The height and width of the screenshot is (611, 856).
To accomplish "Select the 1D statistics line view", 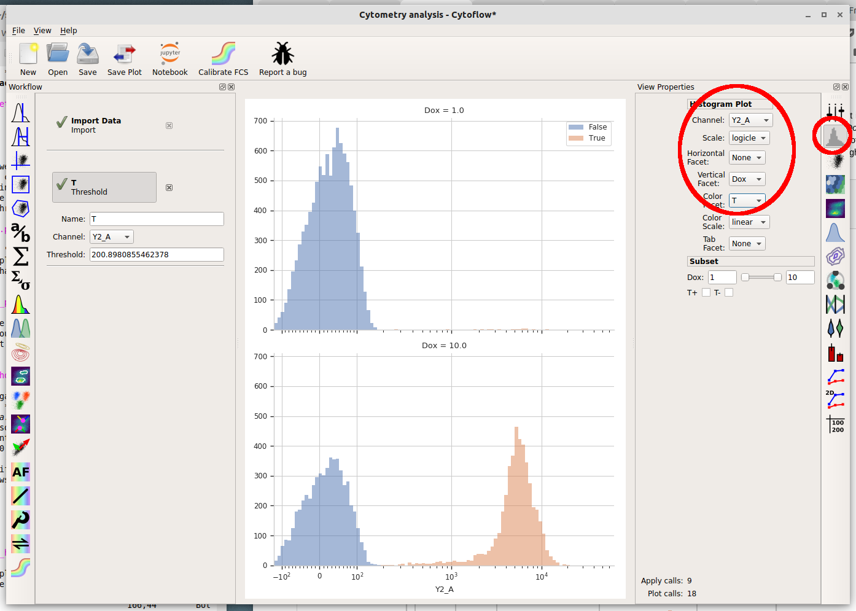I will (x=835, y=376).
